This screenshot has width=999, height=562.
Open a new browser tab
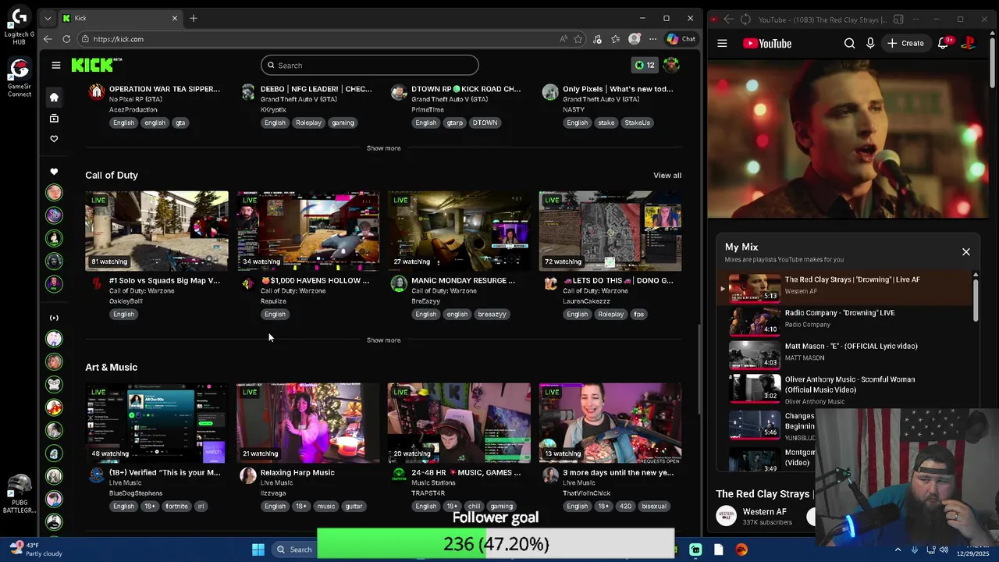pos(194,18)
